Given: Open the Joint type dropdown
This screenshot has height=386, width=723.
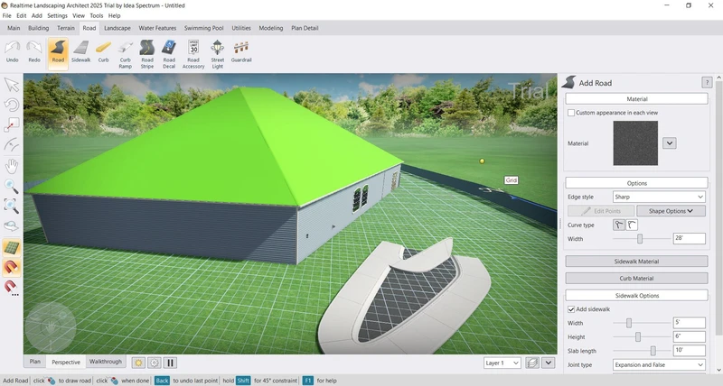Looking at the screenshot, I should [660, 365].
